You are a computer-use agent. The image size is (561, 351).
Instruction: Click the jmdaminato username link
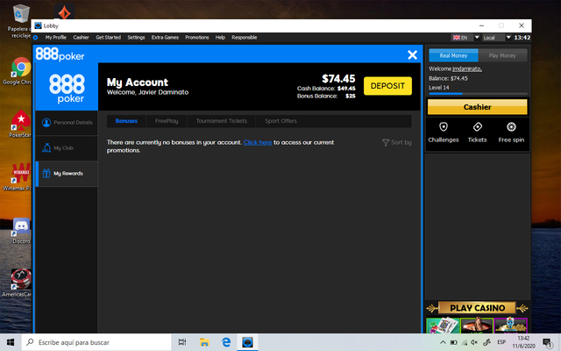click(467, 68)
